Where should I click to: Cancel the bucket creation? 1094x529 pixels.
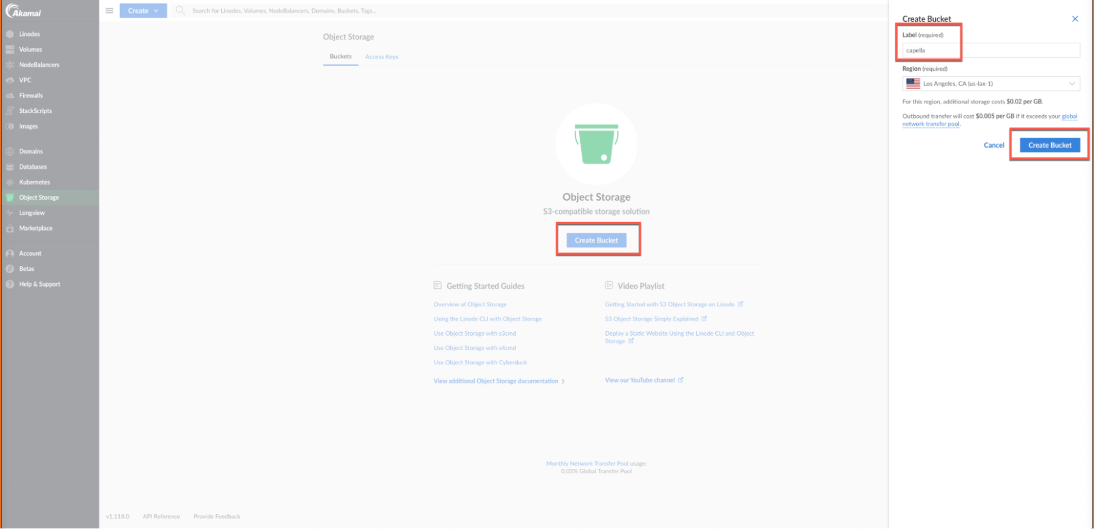tap(993, 145)
